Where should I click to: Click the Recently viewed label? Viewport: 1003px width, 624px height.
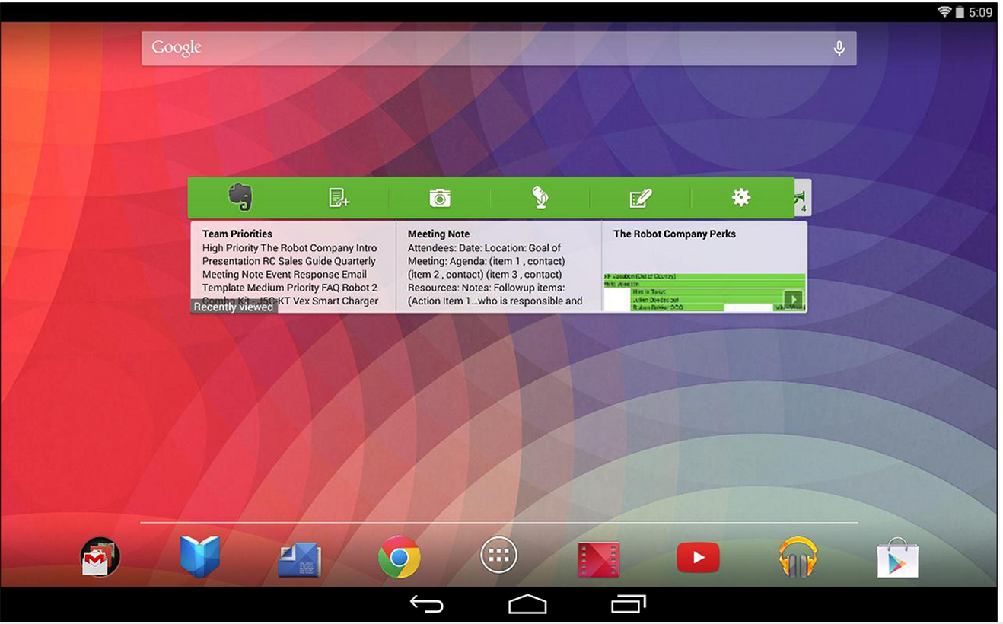234,307
